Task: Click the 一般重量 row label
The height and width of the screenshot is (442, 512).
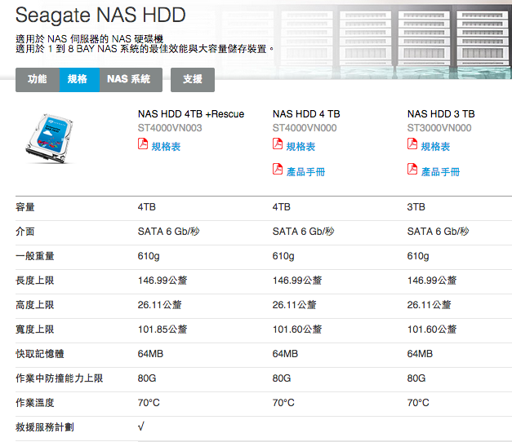Action: click(x=35, y=256)
